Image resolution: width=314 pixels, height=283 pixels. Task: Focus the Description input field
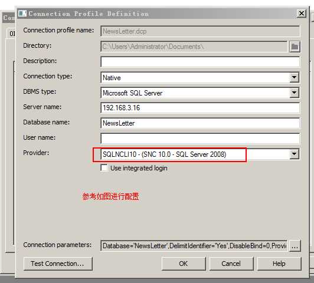coord(200,62)
